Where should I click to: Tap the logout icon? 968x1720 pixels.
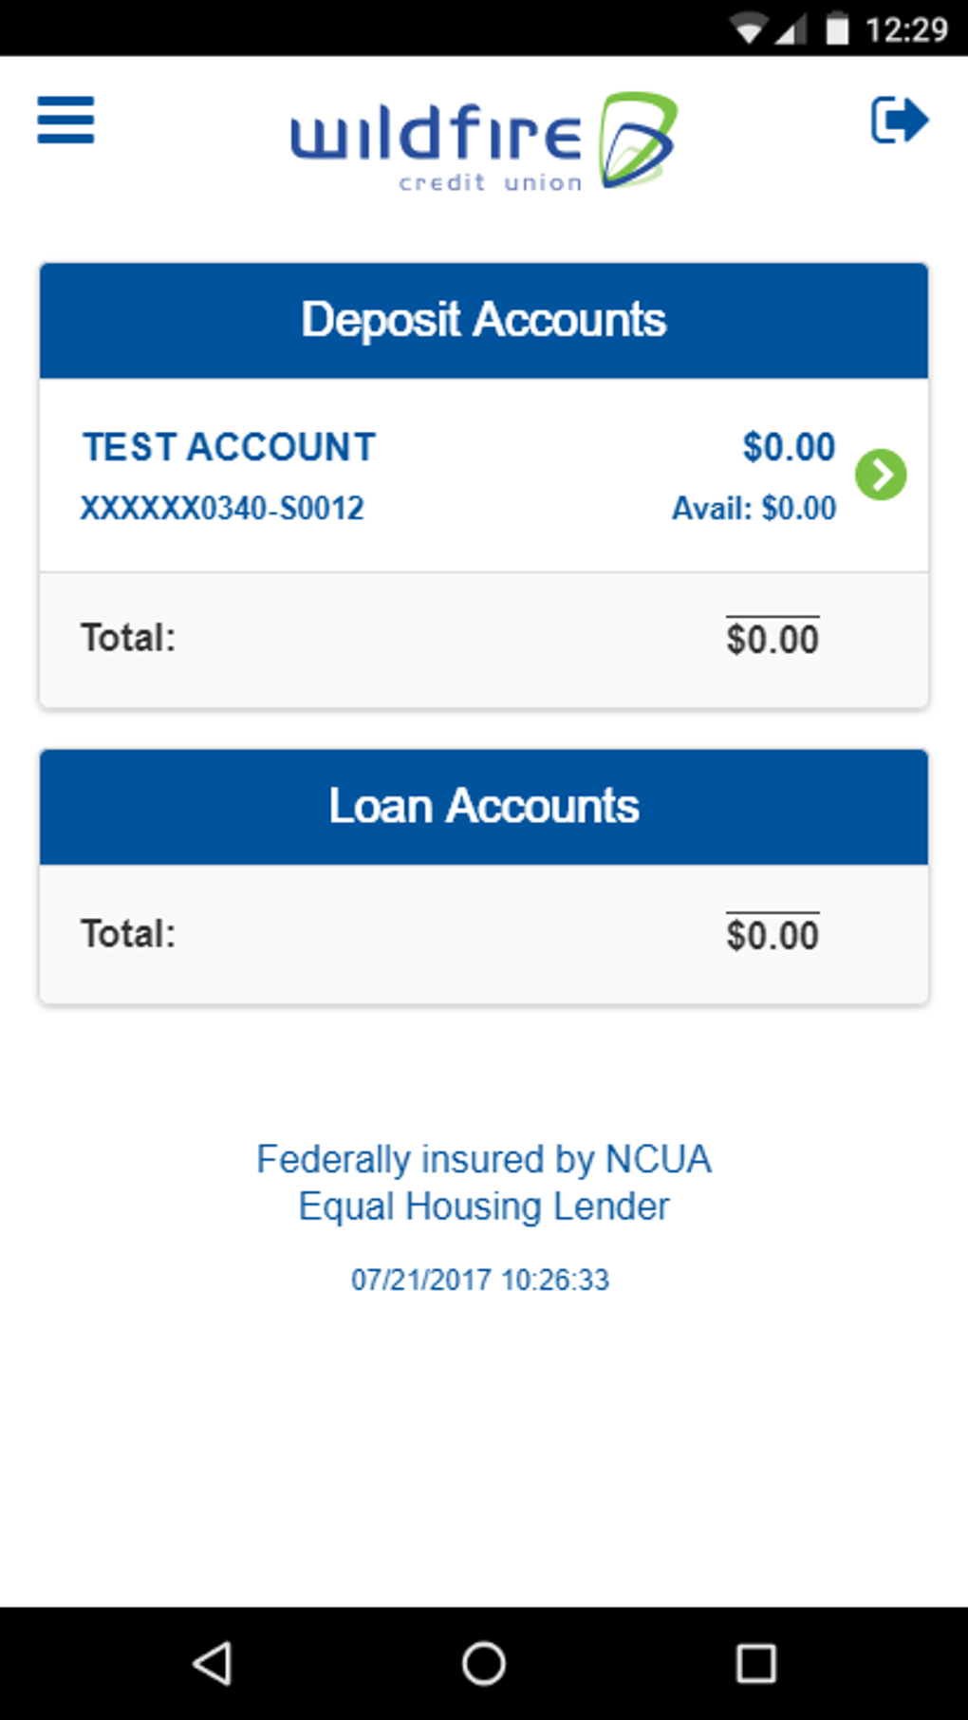(x=899, y=121)
